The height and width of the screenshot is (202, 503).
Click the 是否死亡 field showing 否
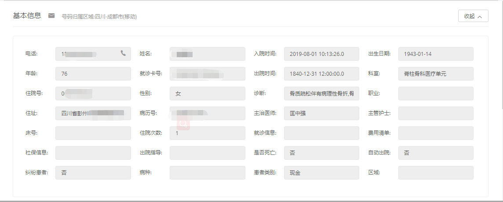coord(321,153)
